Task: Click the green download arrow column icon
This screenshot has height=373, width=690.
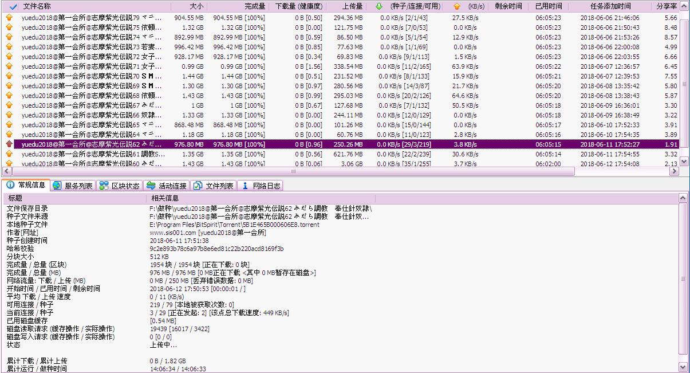Action: pos(378,7)
